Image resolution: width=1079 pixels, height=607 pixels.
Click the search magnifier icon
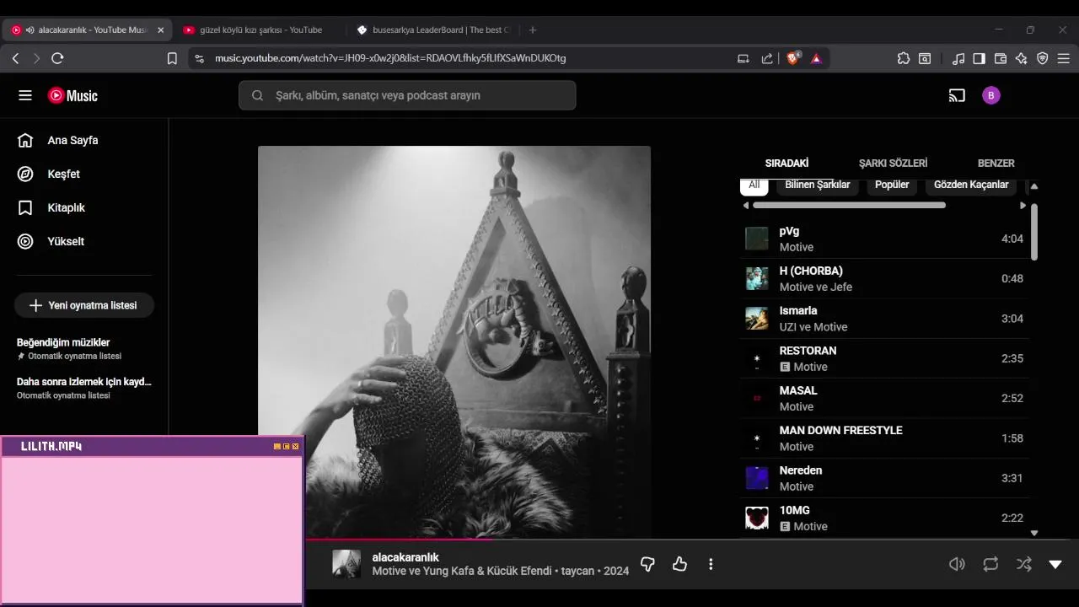click(257, 95)
